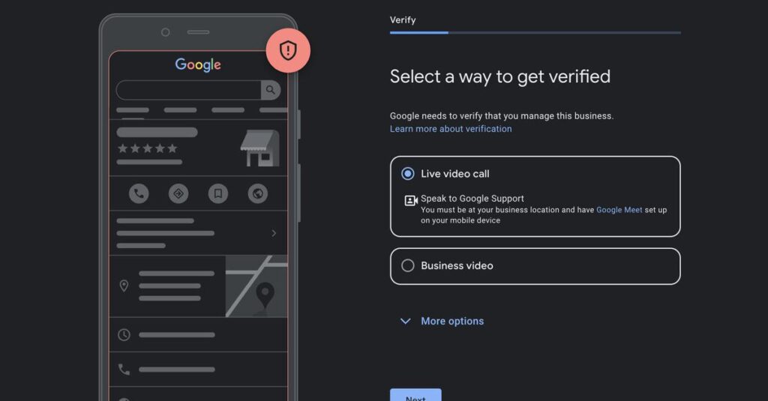Click the location pin icon beside address

click(124, 286)
